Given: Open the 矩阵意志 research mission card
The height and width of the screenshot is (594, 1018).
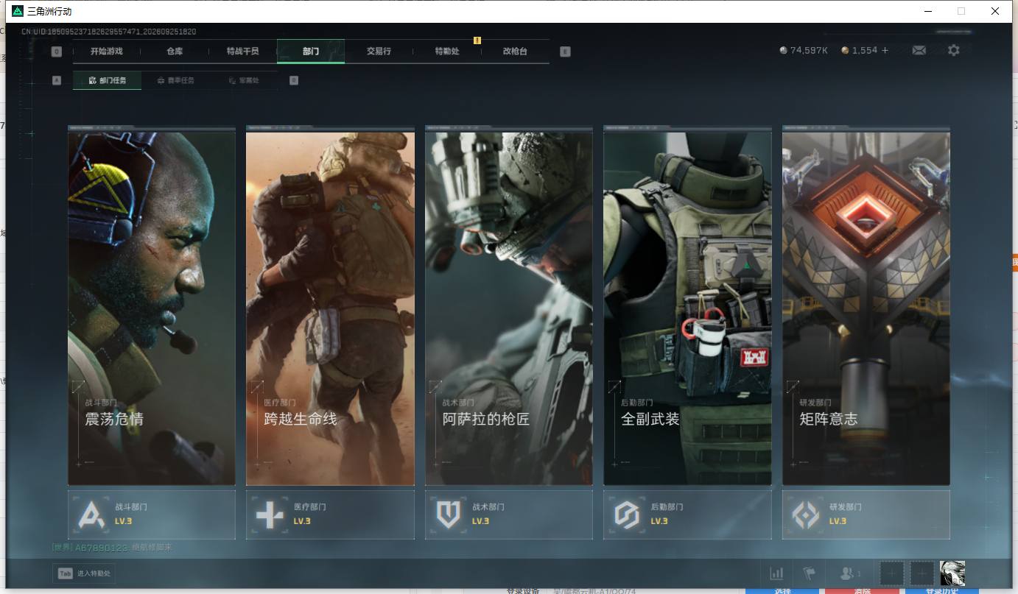Looking at the screenshot, I should click(866, 305).
